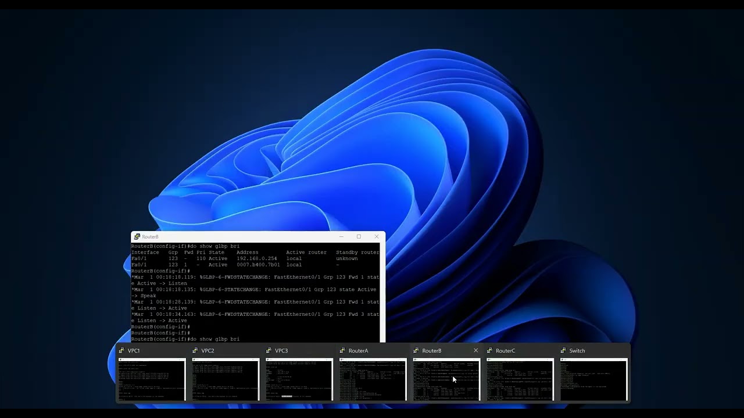Click the 'Standby router' column header text
Screen dimensions: 744x418
pyautogui.click(x=357, y=253)
